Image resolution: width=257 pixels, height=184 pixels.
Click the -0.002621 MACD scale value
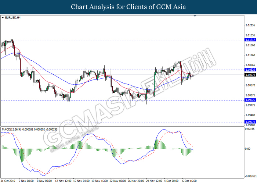click(251, 176)
